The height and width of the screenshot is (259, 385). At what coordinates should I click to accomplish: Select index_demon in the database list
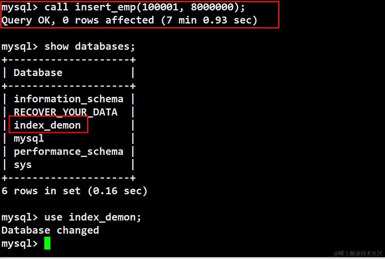click(47, 125)
